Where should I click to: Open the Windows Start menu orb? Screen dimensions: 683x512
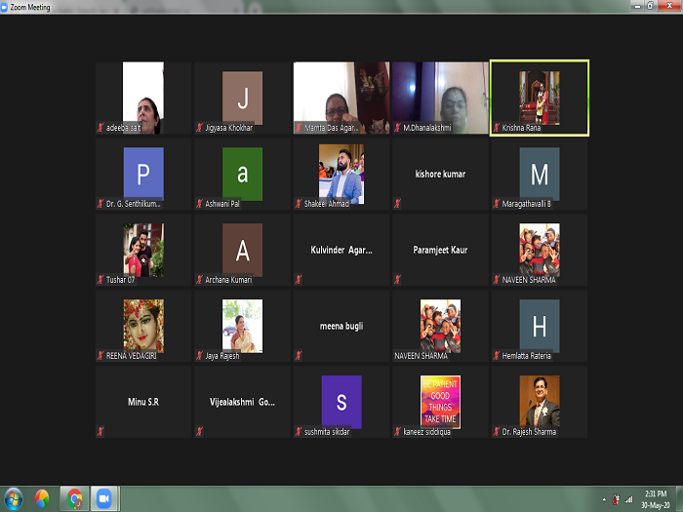click(x=13, y=499)
